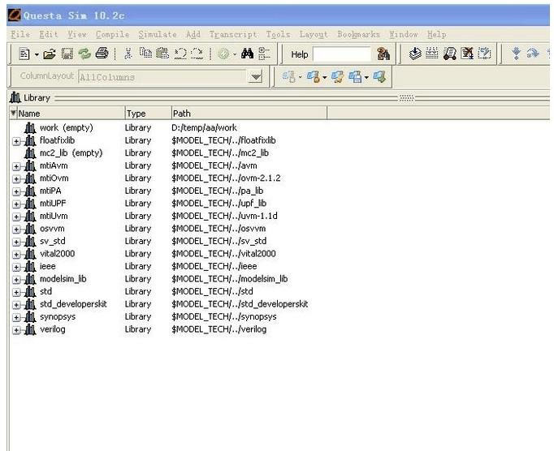The width and height of the screenshot is (554, 451).
Task: Click the Print printer icon
Action: pyautogui.click(x=102, y=54)
